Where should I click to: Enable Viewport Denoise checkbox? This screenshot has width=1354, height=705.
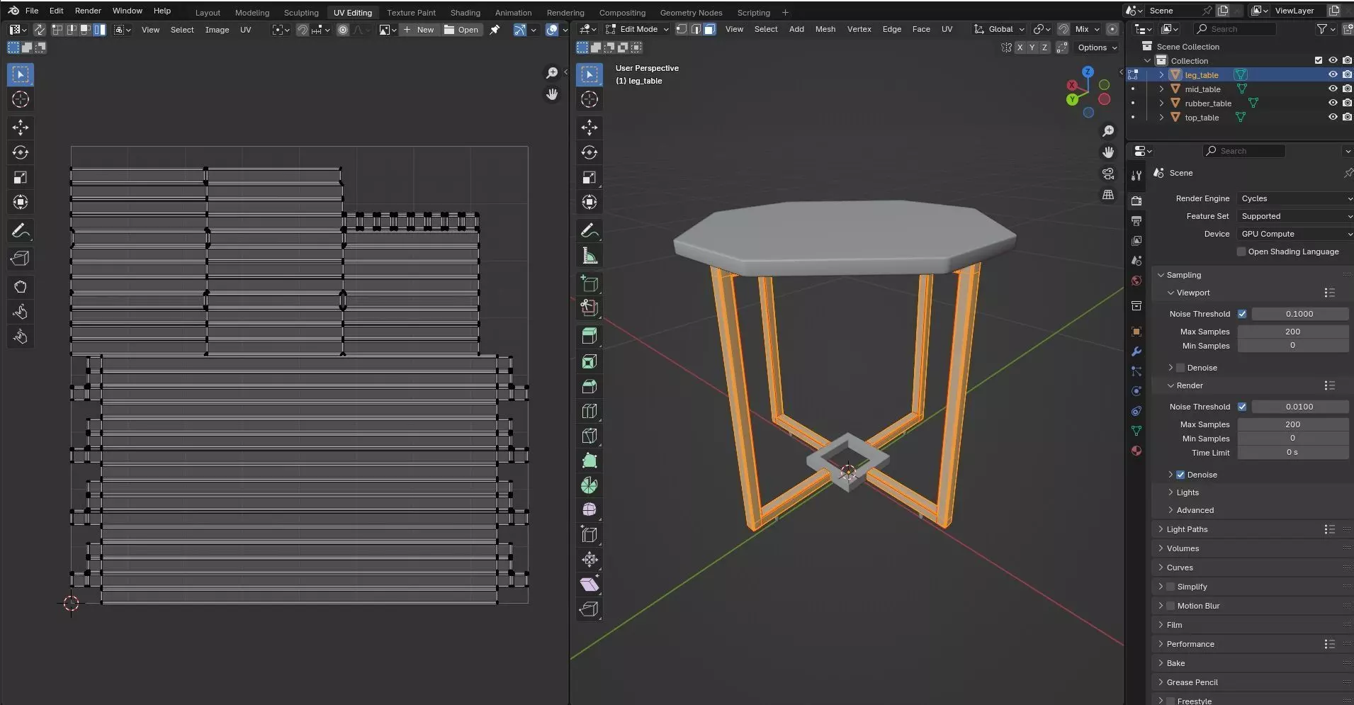point(1180,368)
